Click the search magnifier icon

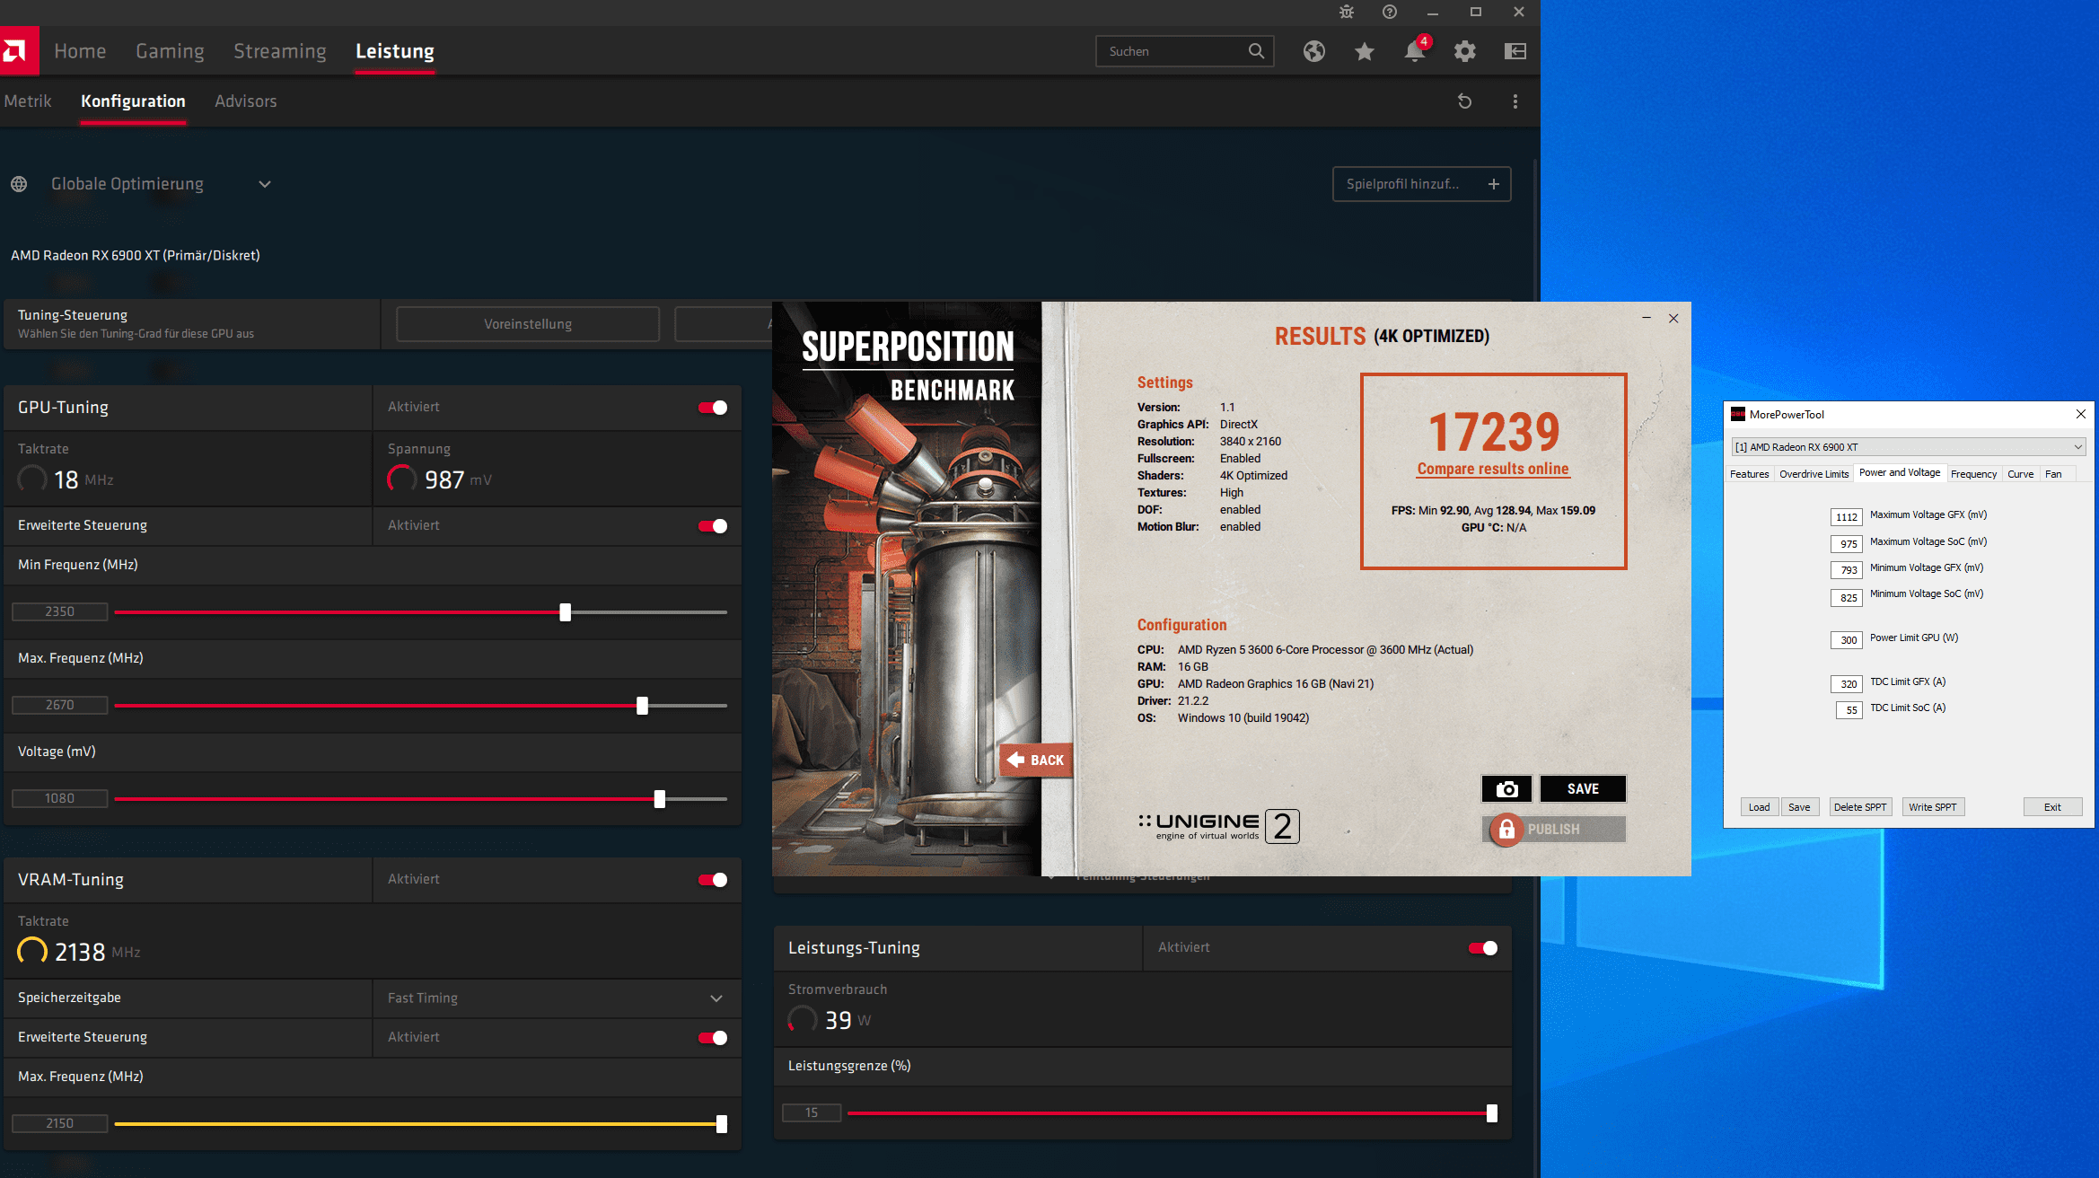coord(1256,51)
